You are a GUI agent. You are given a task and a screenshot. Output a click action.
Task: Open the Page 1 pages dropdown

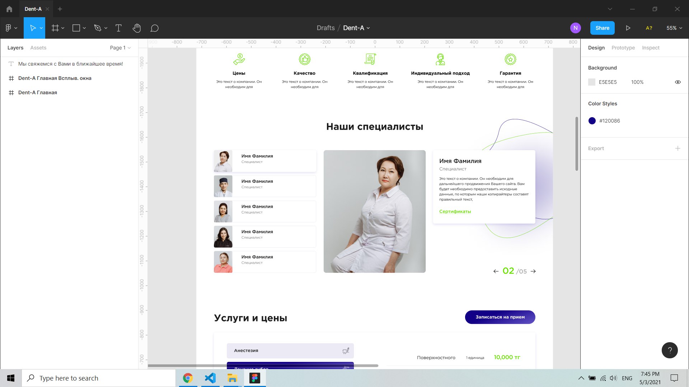pos(120,48)
